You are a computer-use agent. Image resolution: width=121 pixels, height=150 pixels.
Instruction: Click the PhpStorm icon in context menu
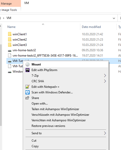coord(28,70)
